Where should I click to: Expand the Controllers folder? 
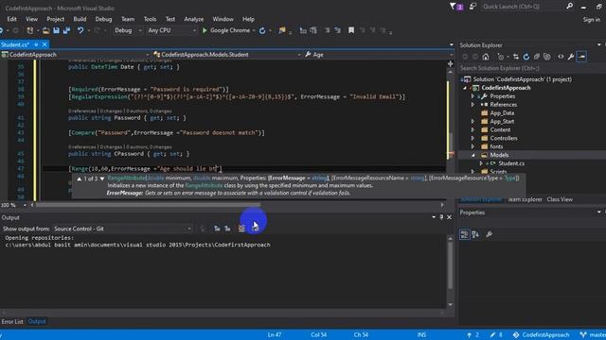[x=472, y=138]
